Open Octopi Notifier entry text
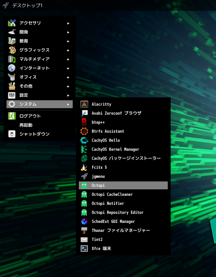The height and width of the screenshot is (277, 216). pyautogui.click(x=108, y=203)
